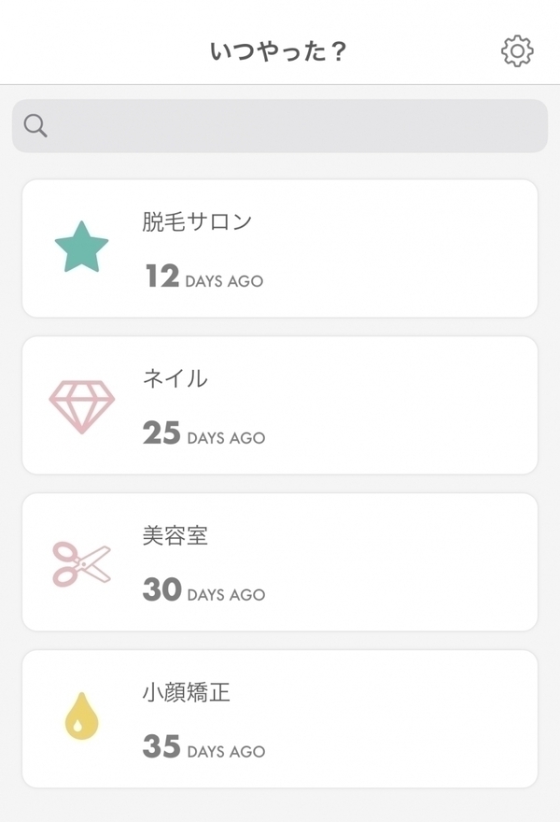
Task: Tap the green star icon
Action: click(x=82, y=248)
